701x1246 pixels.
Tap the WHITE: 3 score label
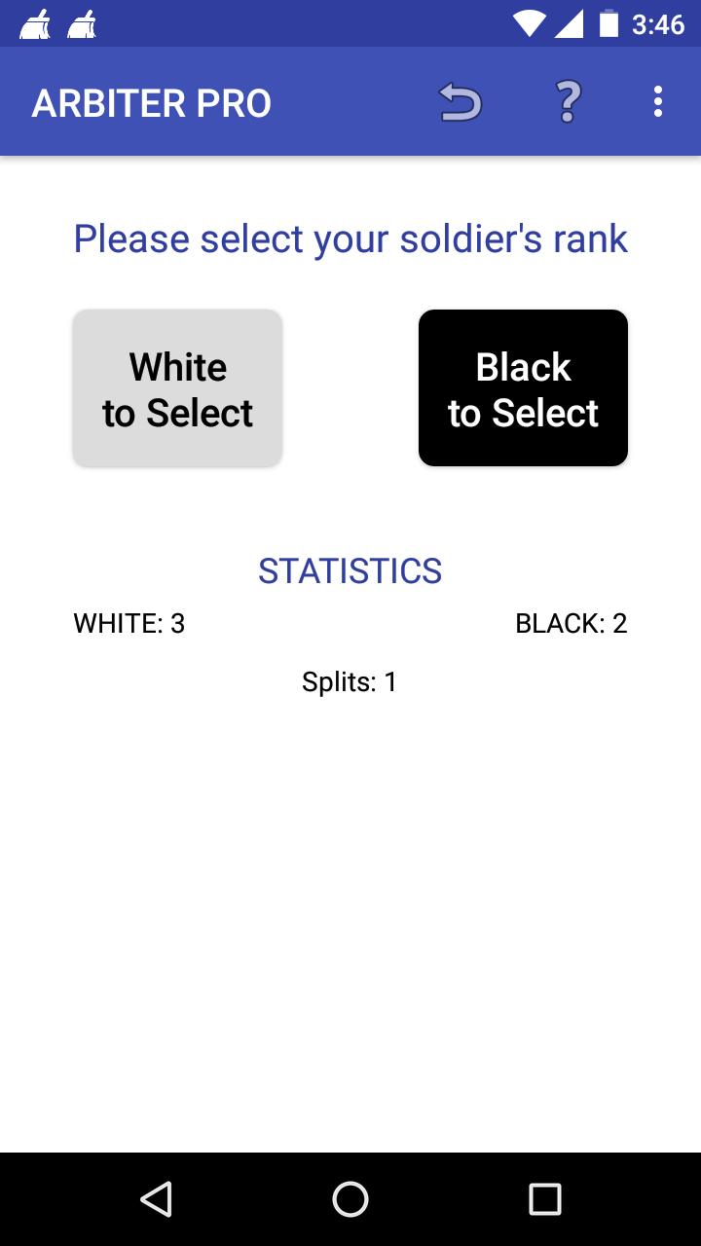coord(129,623)
